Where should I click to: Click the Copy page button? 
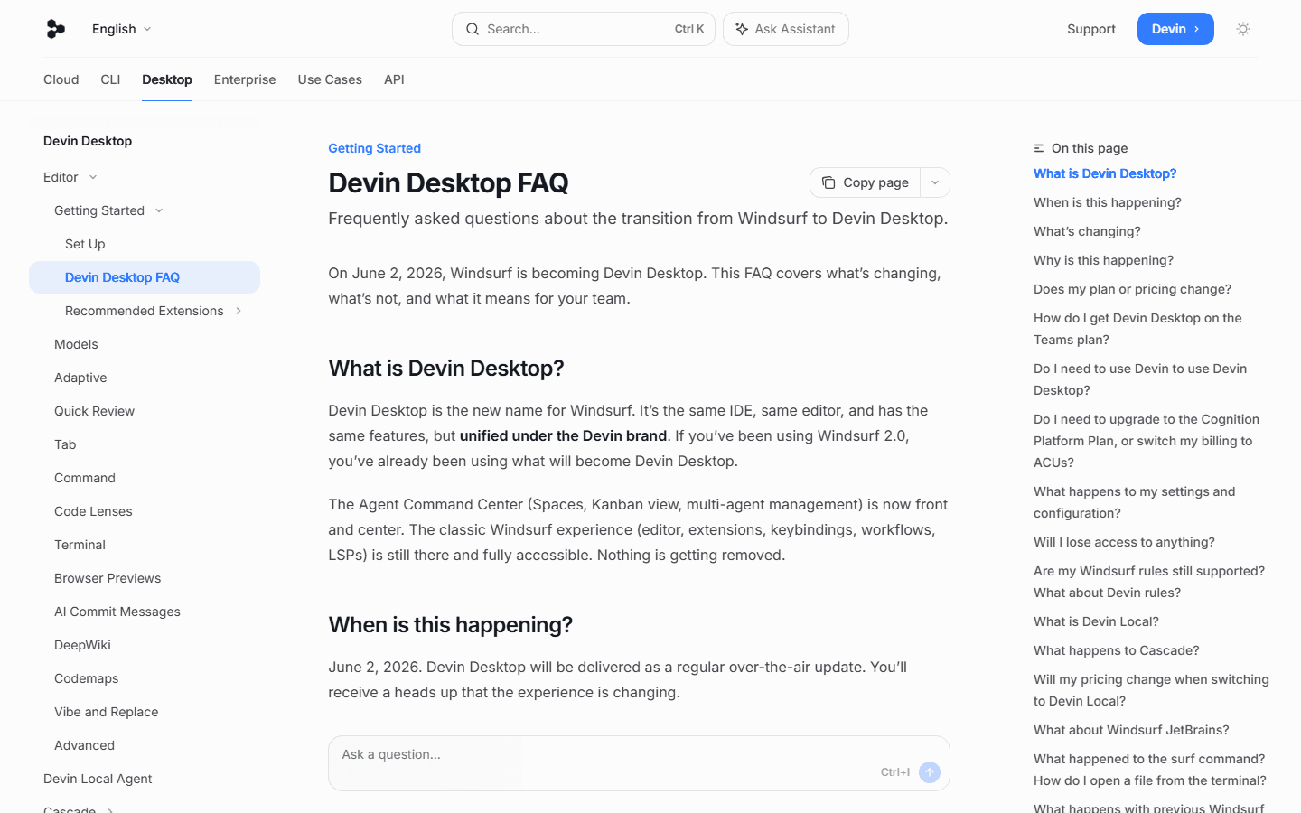point(866,182)
